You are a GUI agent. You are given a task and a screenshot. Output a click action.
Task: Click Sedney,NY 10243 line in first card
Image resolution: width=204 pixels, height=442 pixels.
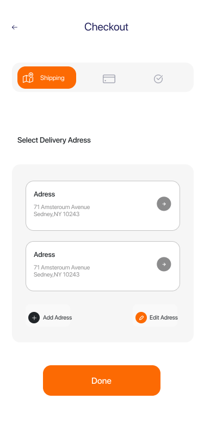pyautogui.click(x=57, y=214)
